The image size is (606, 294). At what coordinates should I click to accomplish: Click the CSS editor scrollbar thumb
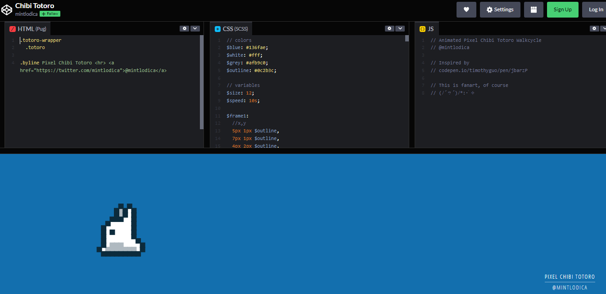tap(407, 38)
